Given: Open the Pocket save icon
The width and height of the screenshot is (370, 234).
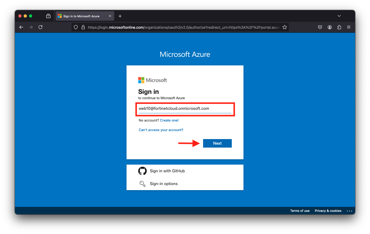Looking at the screenshot, I should 320,27.
